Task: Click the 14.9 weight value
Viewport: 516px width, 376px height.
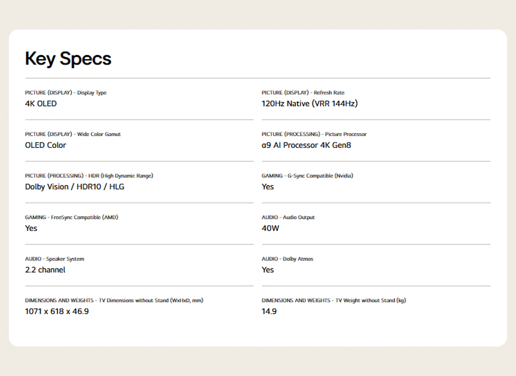Action: (269, 311)
